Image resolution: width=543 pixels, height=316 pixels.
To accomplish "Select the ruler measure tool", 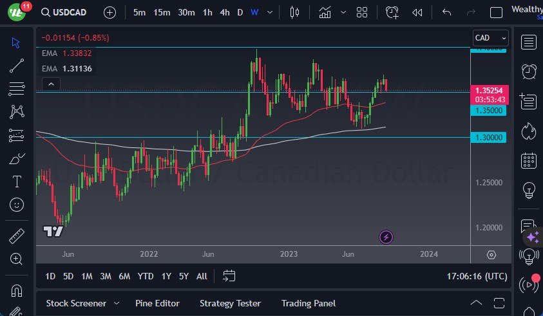I will click(x=17, y=236).
